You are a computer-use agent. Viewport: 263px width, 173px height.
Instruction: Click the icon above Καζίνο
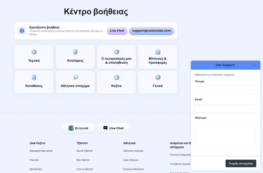[116, 77]
